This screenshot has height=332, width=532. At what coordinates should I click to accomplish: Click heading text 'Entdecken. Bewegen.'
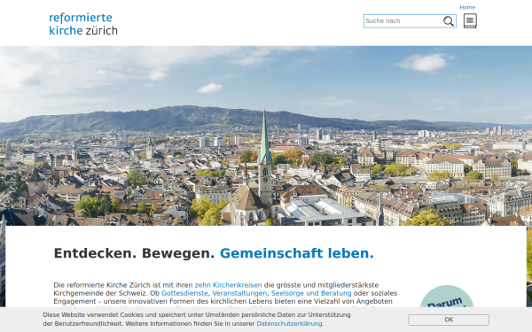134,253
